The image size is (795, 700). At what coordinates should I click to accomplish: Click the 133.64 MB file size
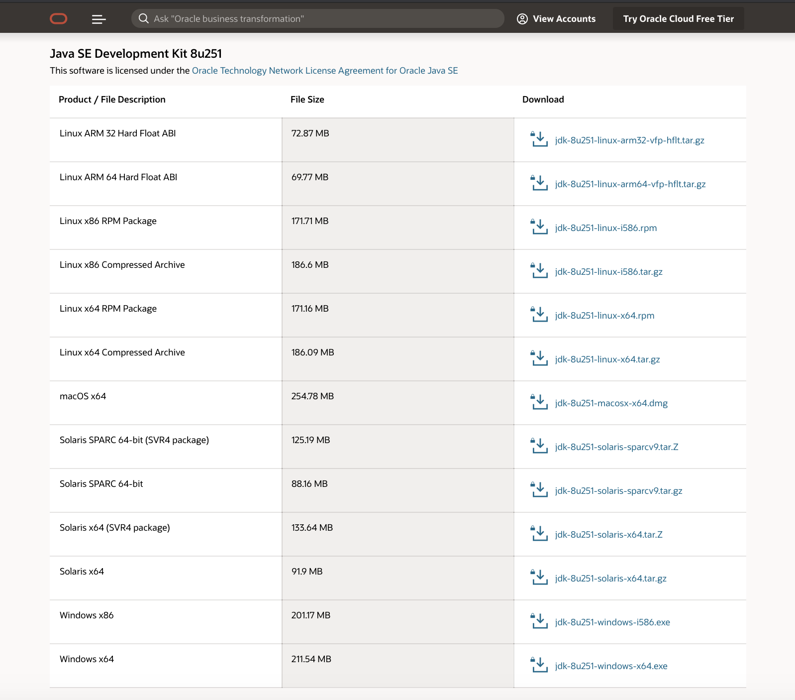312,528
